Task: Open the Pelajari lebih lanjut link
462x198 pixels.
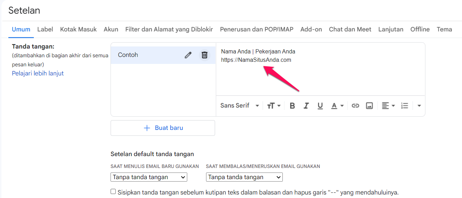Action: [x=38, y=73]
